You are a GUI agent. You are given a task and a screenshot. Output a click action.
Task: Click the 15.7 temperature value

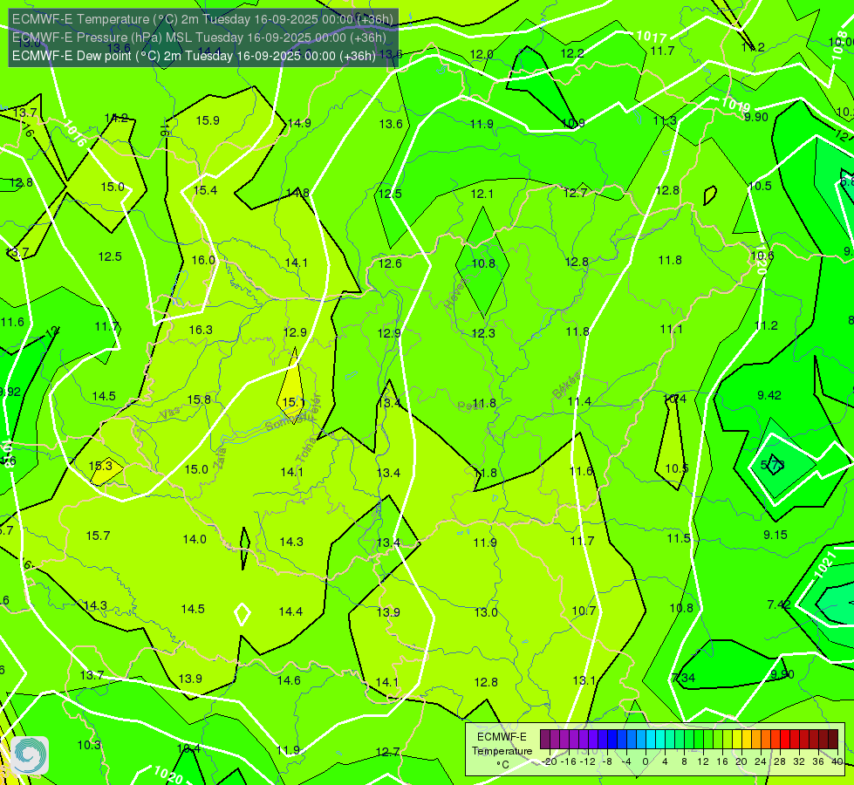(98, 536)
